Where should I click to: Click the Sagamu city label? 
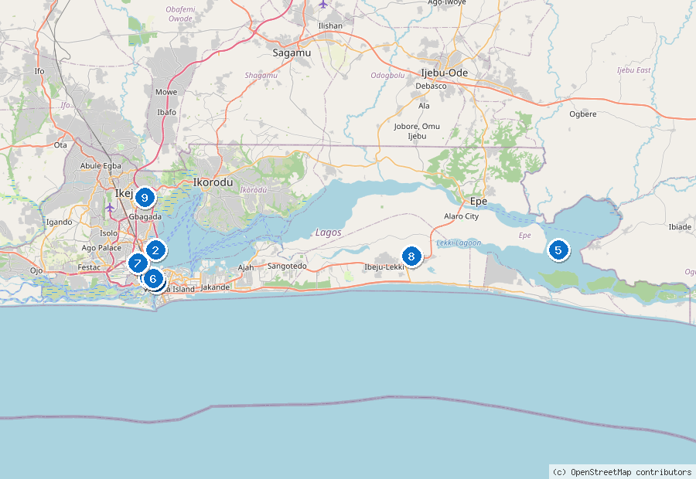coord(292,53)
